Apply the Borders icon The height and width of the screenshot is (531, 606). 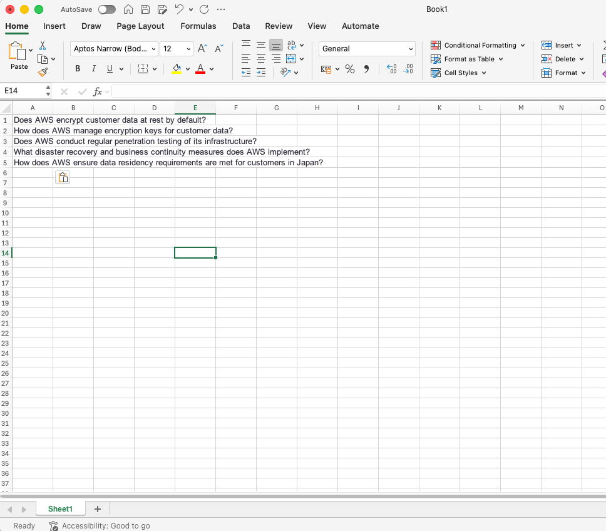point(143,69)
